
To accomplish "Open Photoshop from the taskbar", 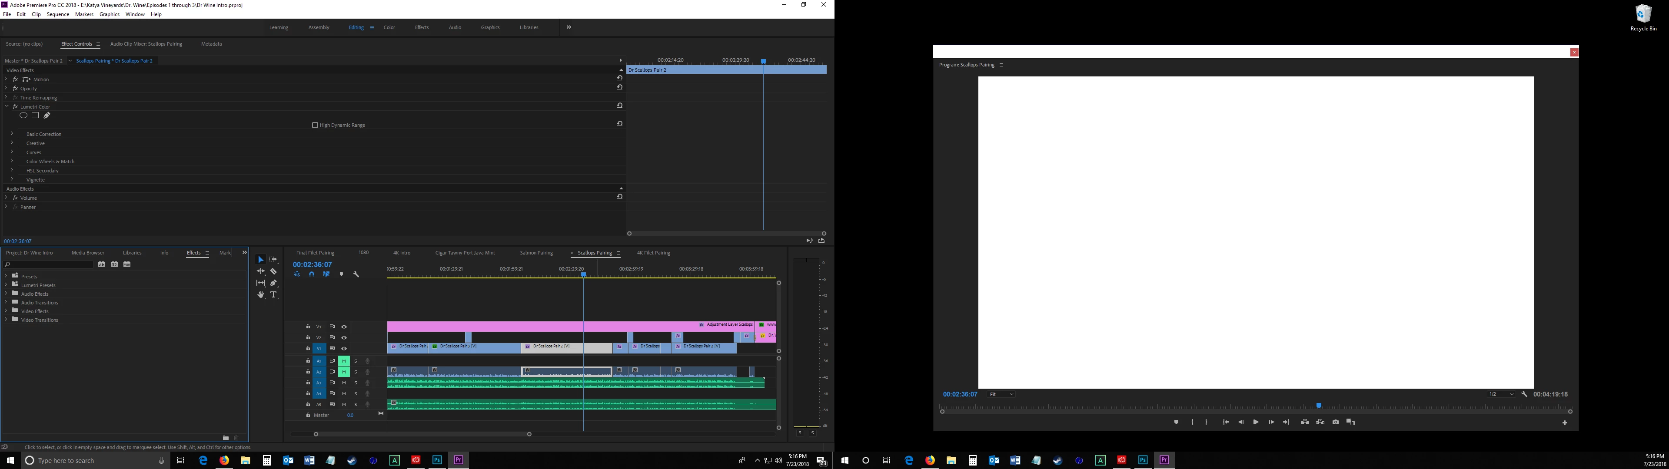I will (437, 461).
